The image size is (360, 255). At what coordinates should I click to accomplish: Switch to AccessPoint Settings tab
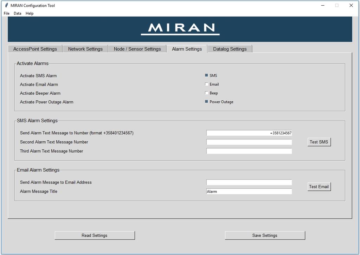tap(35, 49)
